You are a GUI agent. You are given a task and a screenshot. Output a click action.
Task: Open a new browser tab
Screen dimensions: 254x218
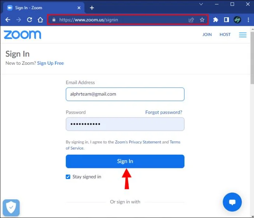pyautogui.click(x=92, y=8)
